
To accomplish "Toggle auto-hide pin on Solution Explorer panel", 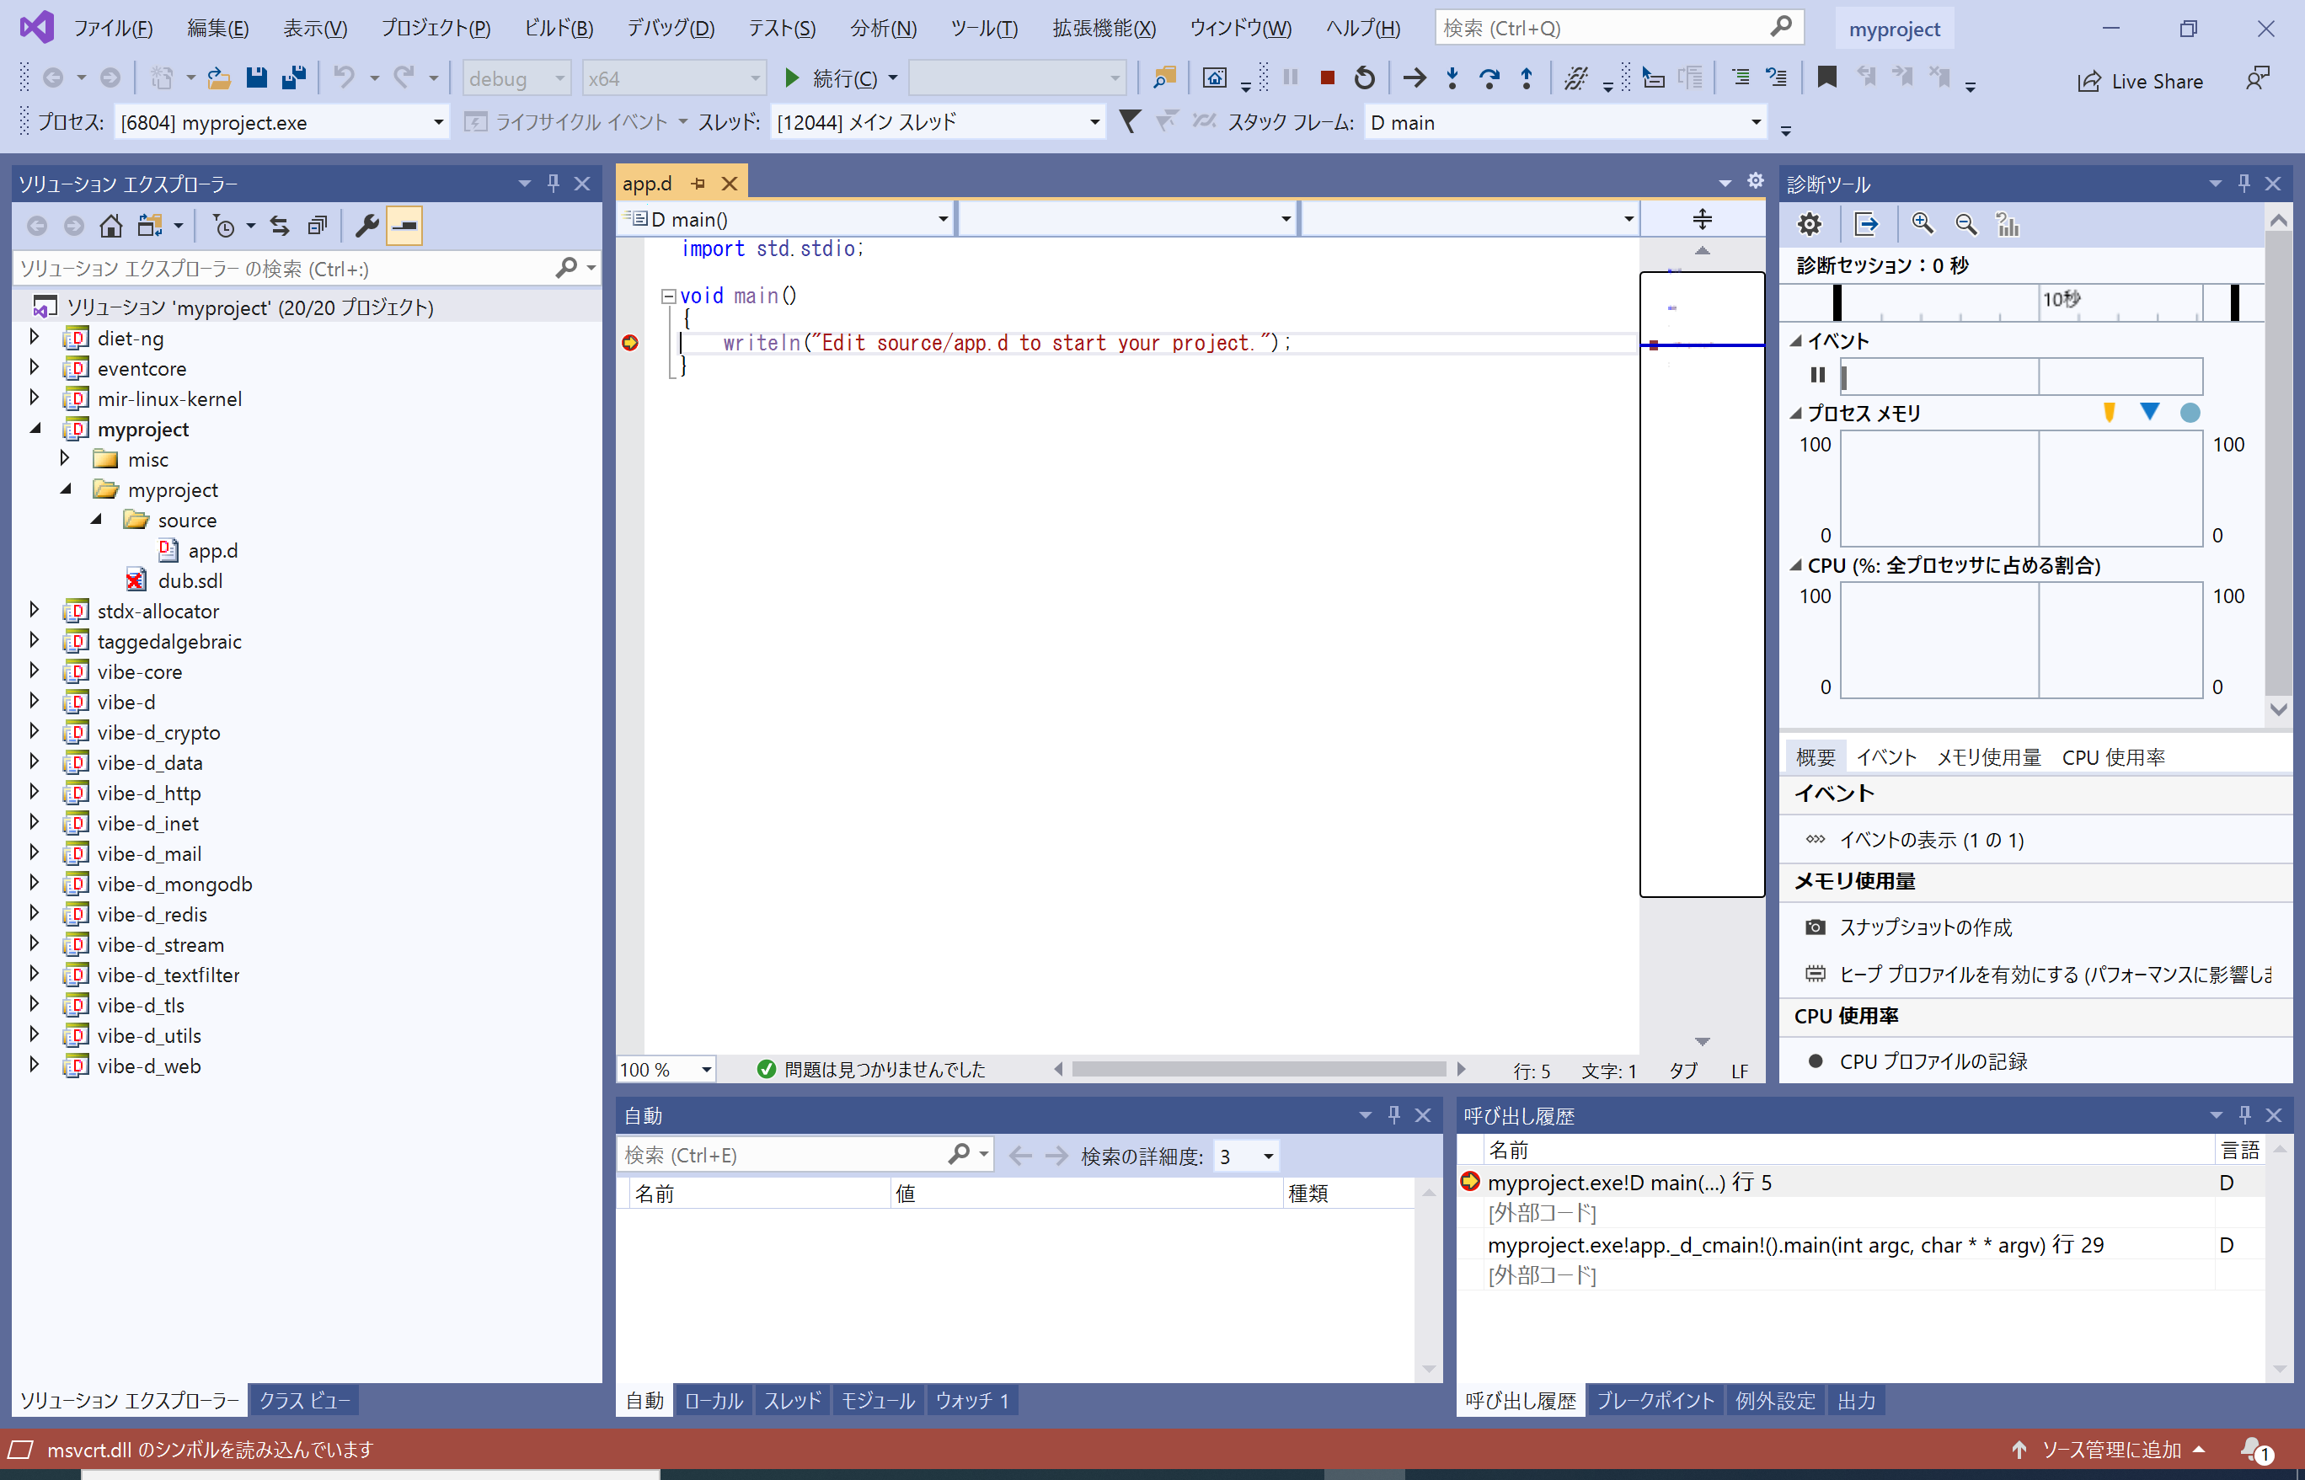I will [x=554, y=183].
